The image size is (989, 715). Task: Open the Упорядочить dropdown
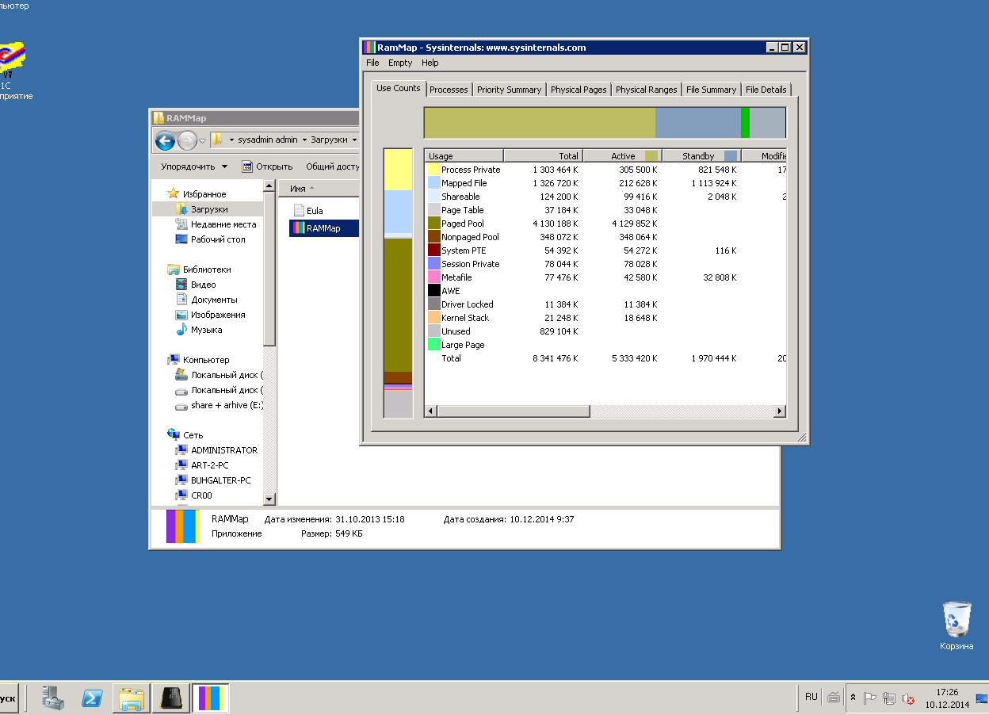194,166
